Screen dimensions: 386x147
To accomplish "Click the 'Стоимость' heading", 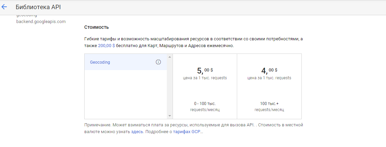I will [x=96, y=27].
